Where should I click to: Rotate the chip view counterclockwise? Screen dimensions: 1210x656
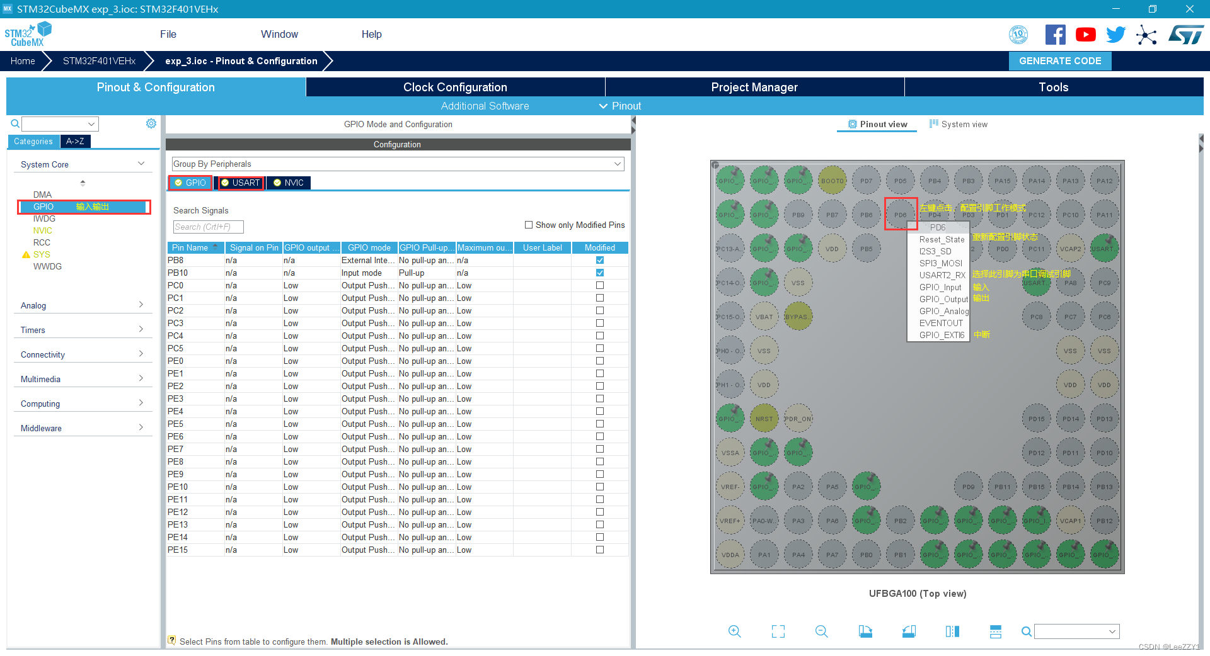pyautogui.click(x=909, y=631)
